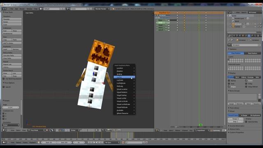Open the Render menu
The image size is (263, 148).
[22, 9]
